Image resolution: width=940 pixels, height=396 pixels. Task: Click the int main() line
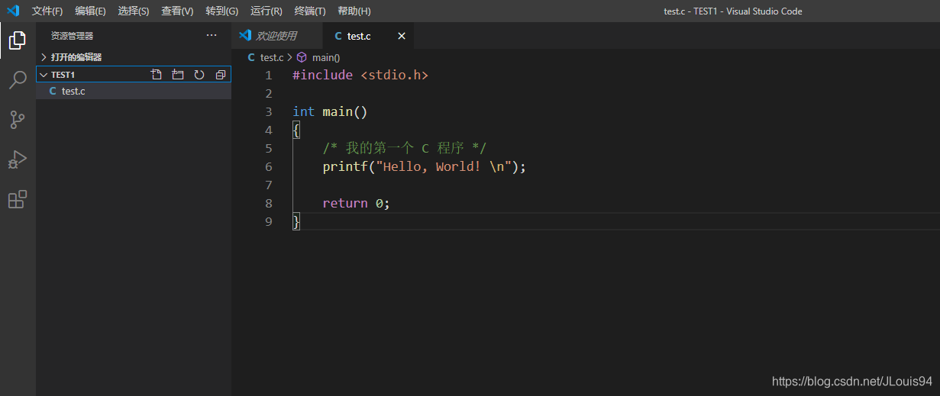click(x=330, y=112)
